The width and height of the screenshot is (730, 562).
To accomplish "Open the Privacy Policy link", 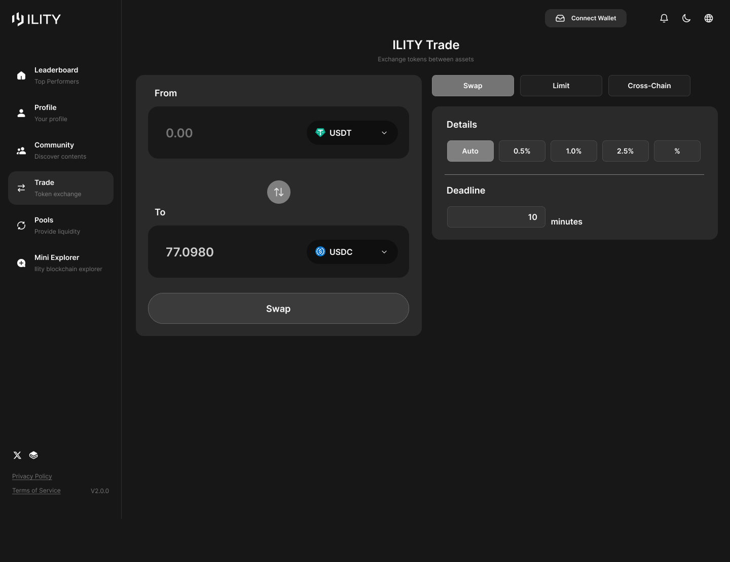I will point(31,476).
